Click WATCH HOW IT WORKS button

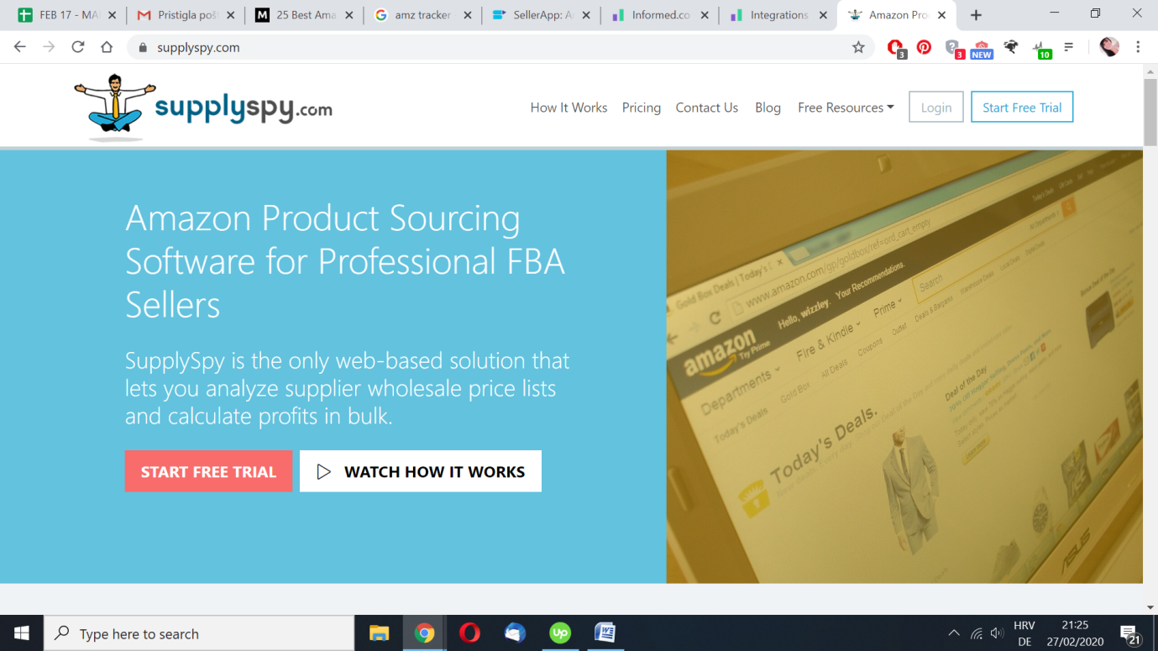[x=421, y=471]
